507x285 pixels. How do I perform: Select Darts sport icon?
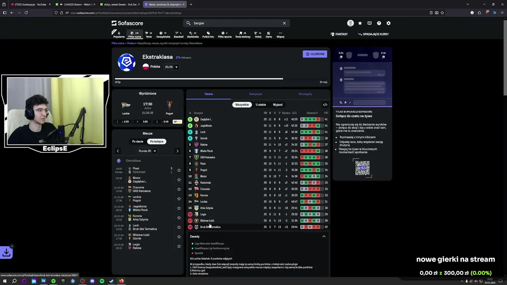[269, 34]
